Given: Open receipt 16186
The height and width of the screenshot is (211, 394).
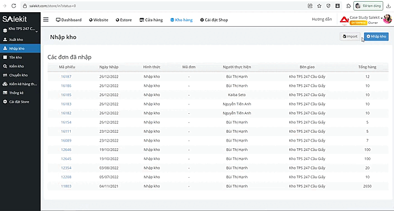Looking at the screenshot, I should [66, 86].
